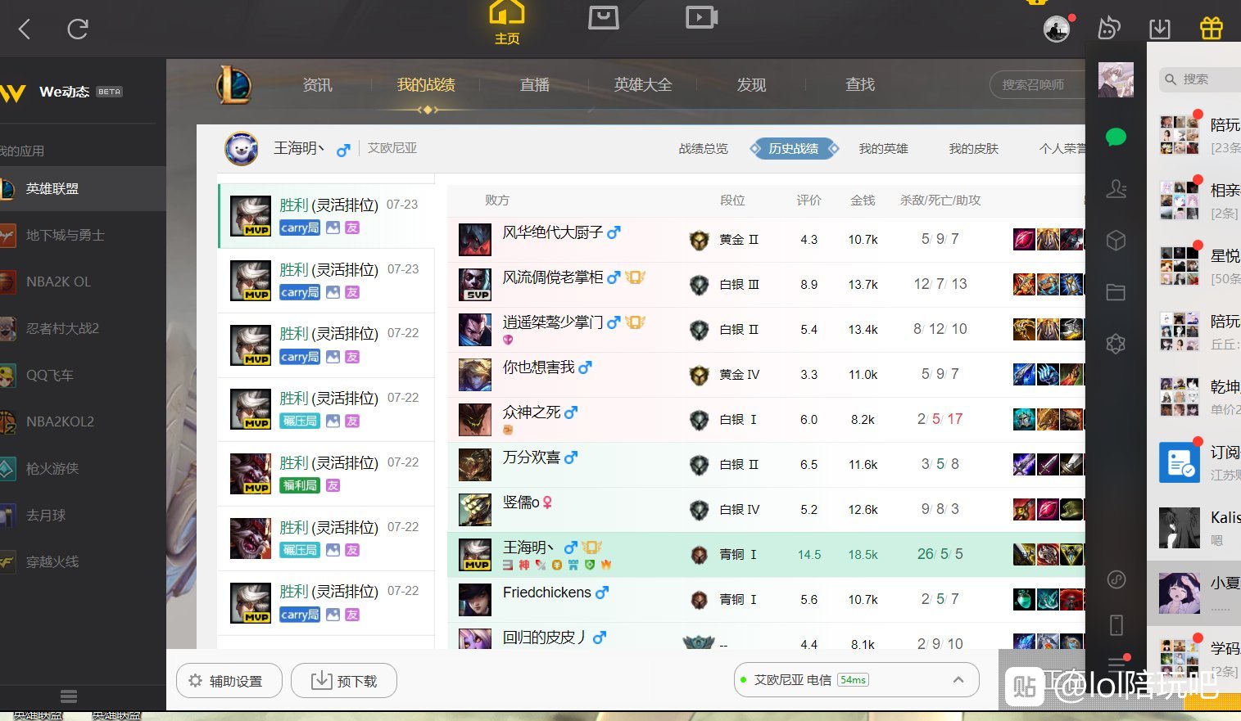Click the 搜索召唤师 search field
The width and height of the screenshot is (1241, 721).
click(x=1038, y=85)
